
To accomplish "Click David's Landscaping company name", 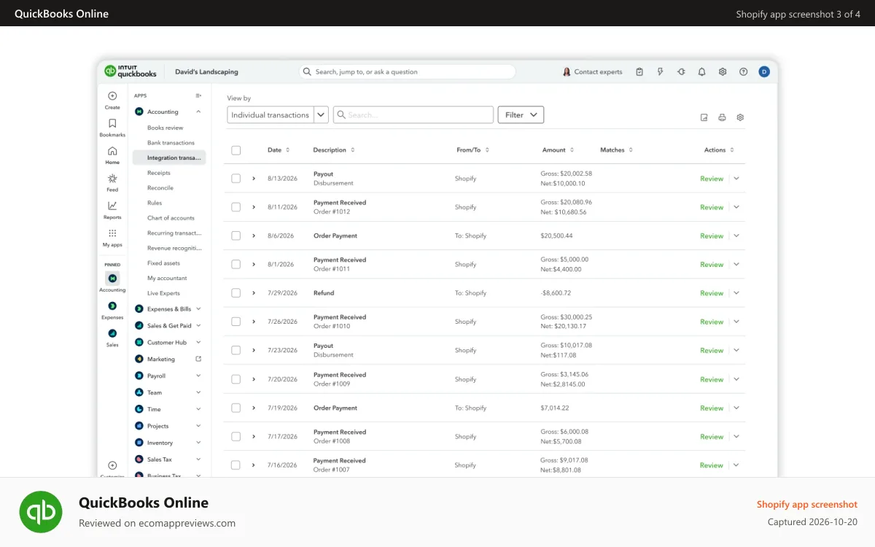I will [x=206, y=72].
